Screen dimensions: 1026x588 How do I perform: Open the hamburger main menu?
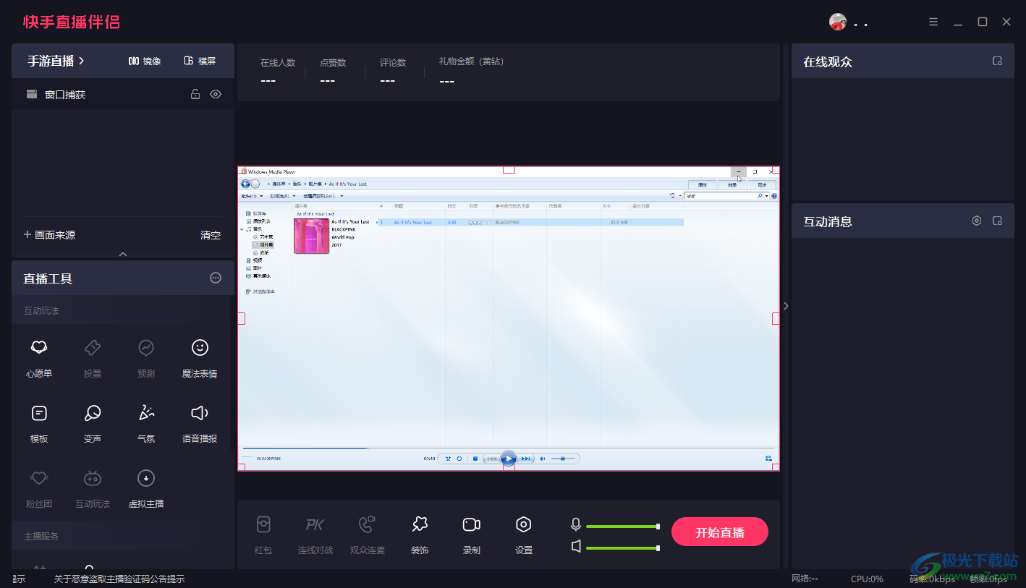pos(933,22)
